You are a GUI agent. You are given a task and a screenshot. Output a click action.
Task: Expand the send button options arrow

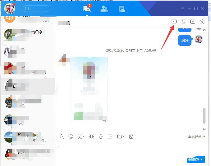202,159
